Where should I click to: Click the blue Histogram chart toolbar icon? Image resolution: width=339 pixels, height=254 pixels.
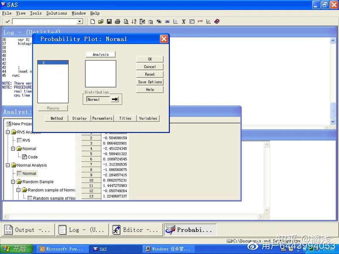(x=167, y=22)
